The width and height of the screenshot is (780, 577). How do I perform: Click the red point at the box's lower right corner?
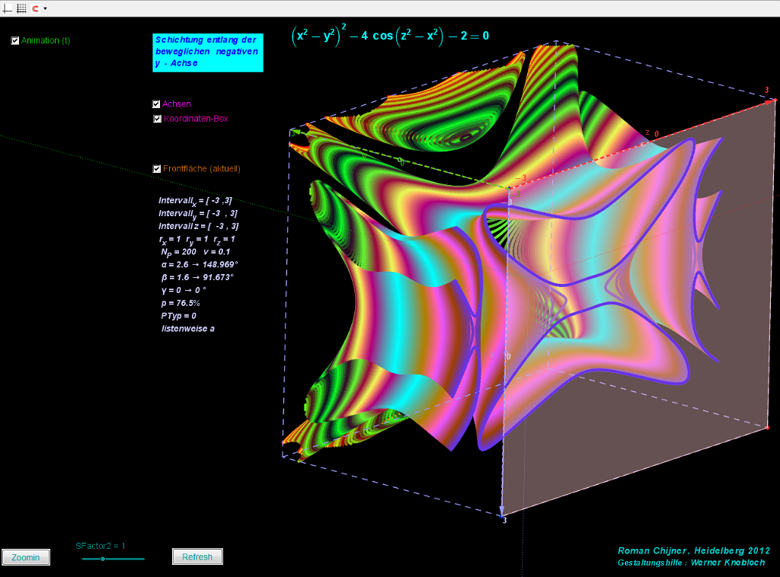coord(768,428)
